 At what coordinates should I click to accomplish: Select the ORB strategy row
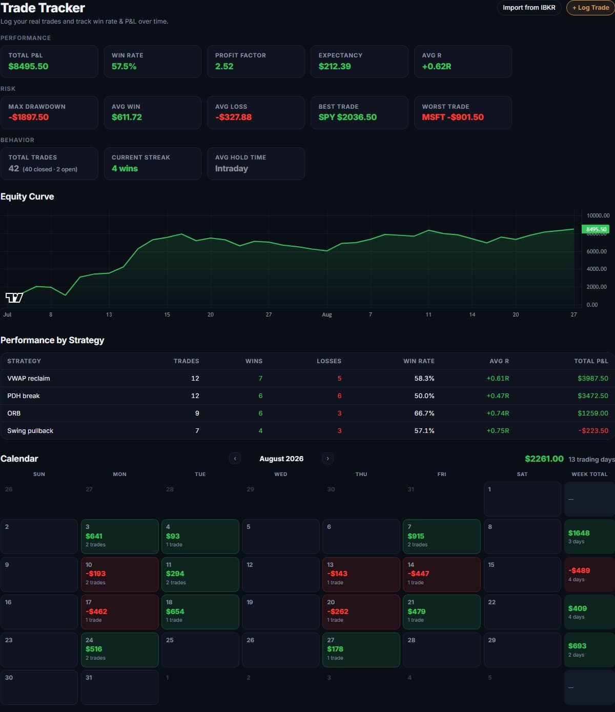pos(307,413)
